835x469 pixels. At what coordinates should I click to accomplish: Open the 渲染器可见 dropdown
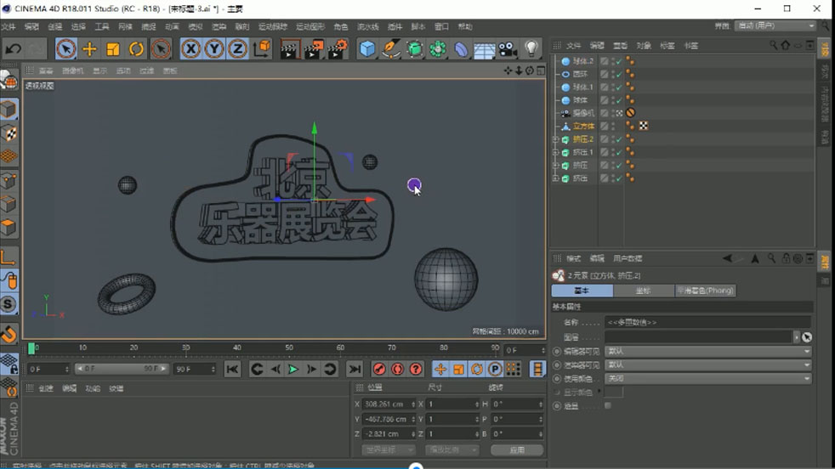point(708,364)
